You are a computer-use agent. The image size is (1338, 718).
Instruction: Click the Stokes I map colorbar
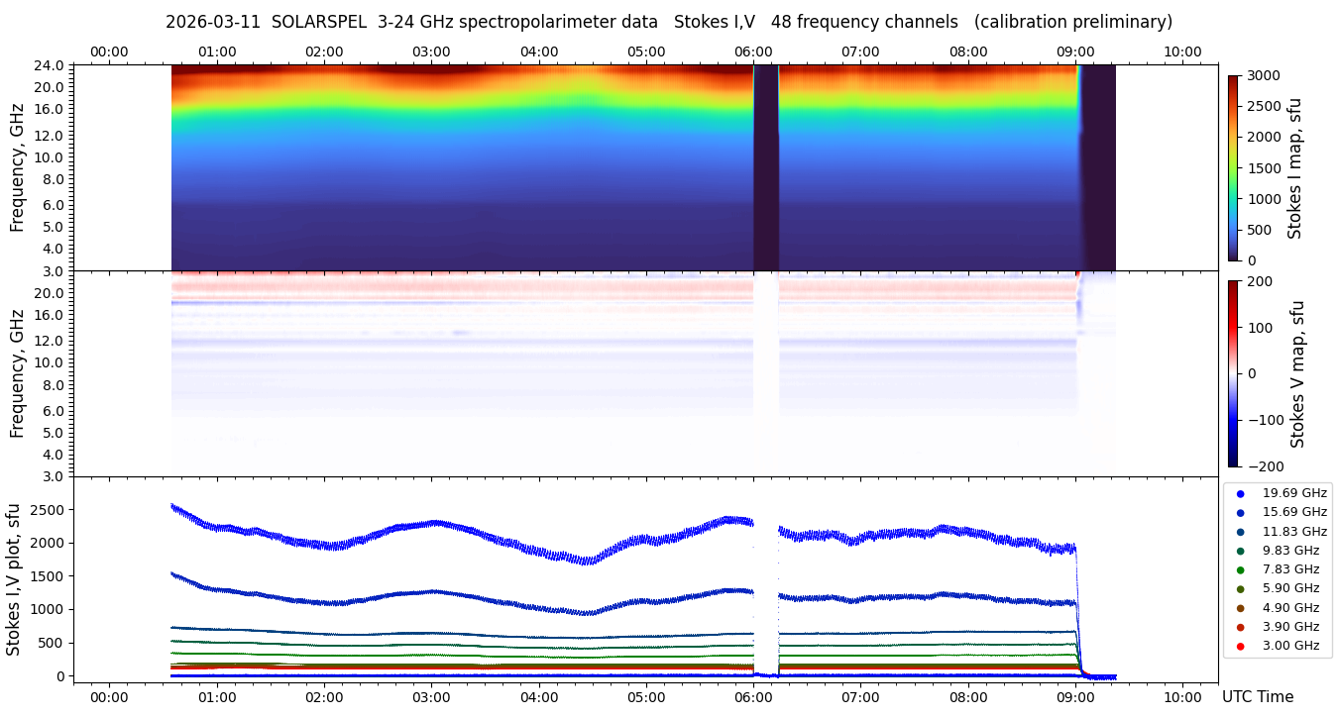pos(1233,167)
